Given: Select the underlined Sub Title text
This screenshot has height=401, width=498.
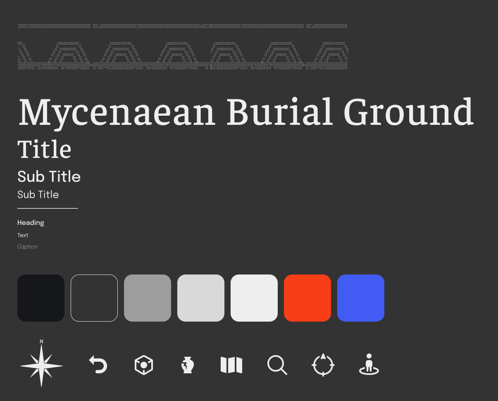Looking at the screenshot, I should [x=38, y=194].
